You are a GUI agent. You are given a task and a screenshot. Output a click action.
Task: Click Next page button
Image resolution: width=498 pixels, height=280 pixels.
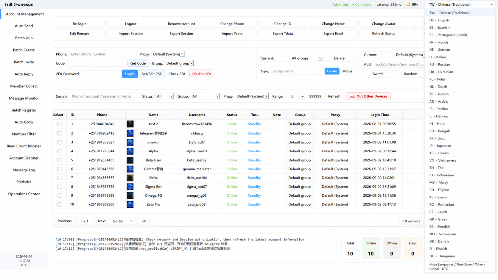point(102,221)
